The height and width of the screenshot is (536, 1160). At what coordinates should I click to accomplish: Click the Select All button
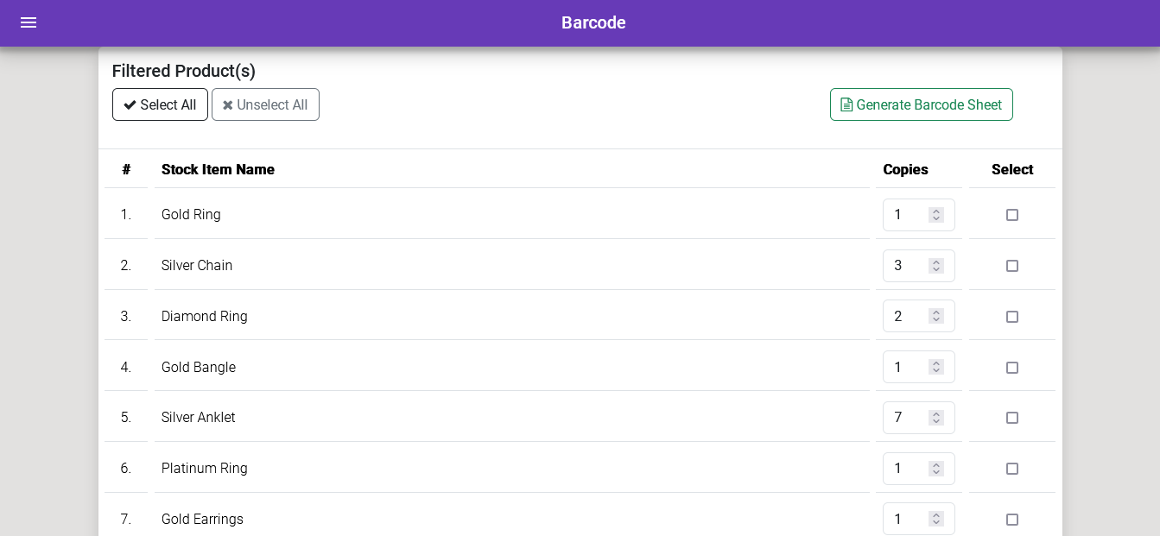pyautogui.click(x=160, y=104)
